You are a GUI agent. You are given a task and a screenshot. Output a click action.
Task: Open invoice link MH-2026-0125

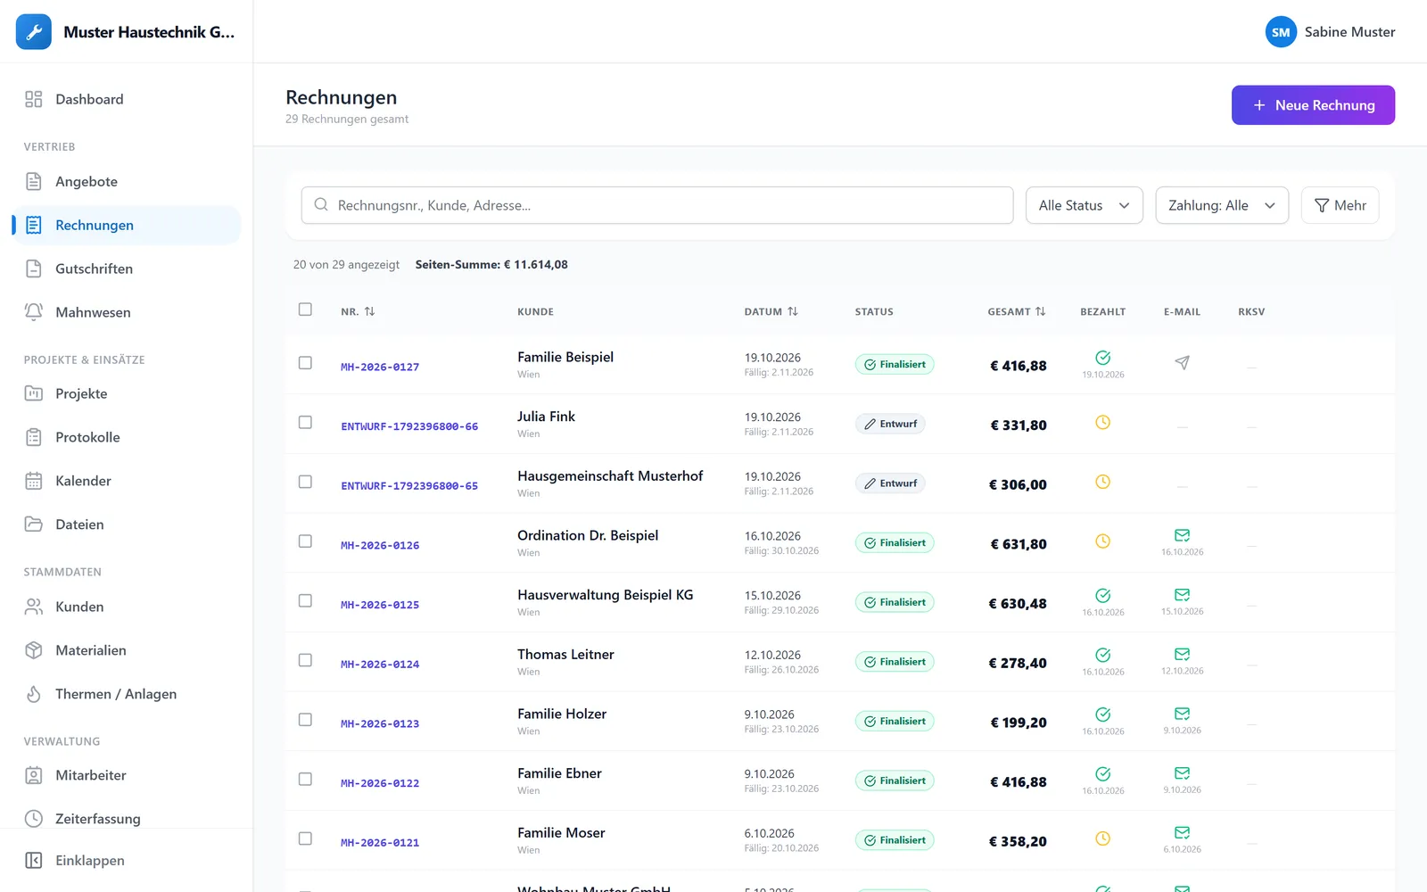380,605
